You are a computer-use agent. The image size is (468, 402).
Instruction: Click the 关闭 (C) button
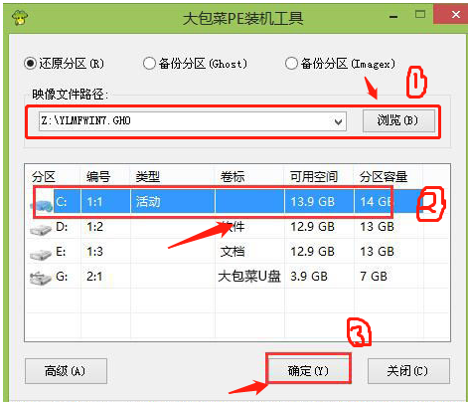pos(408,371)
